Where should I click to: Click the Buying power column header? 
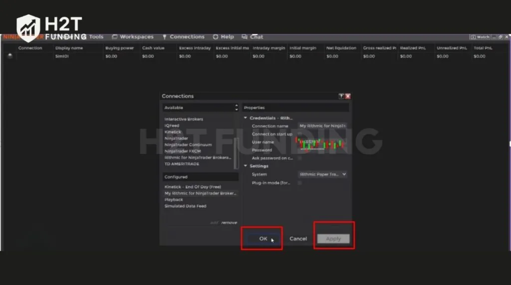click(x=120, y=48)
